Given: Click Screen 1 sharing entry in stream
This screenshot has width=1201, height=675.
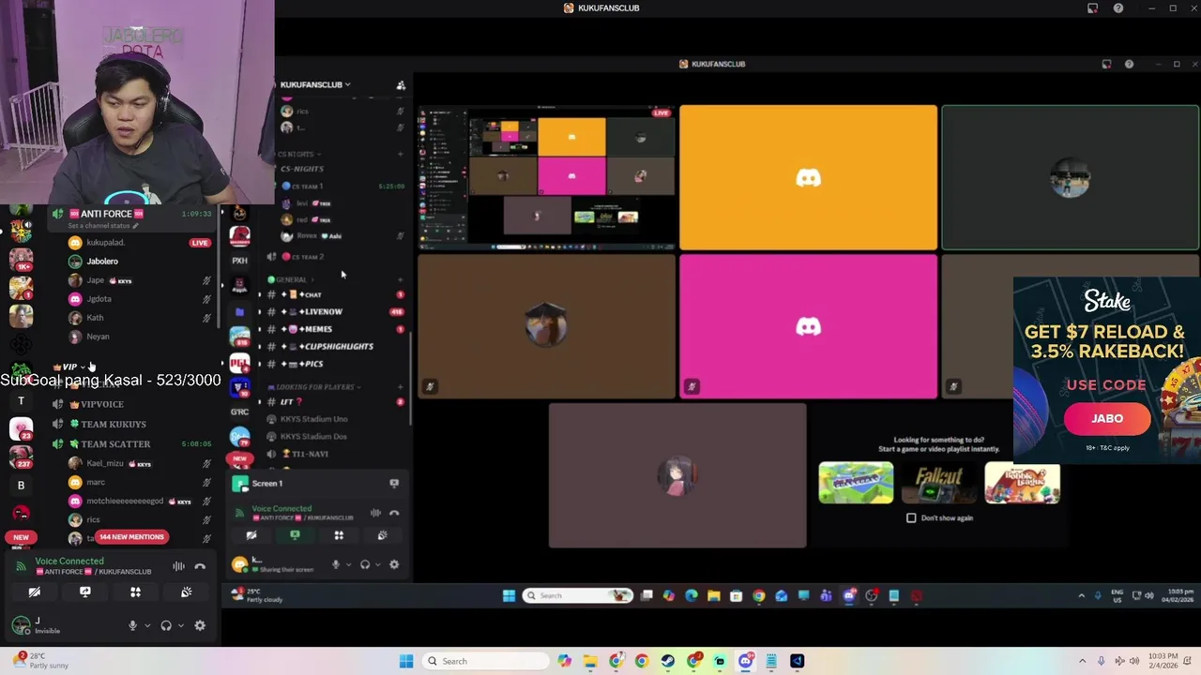Looking at the screenshot, I should pos(267,484).
